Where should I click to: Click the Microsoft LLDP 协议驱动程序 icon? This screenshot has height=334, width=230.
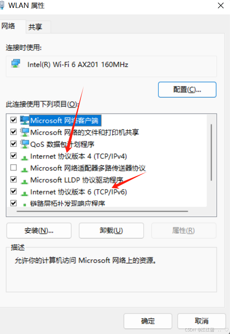(25, 182)
